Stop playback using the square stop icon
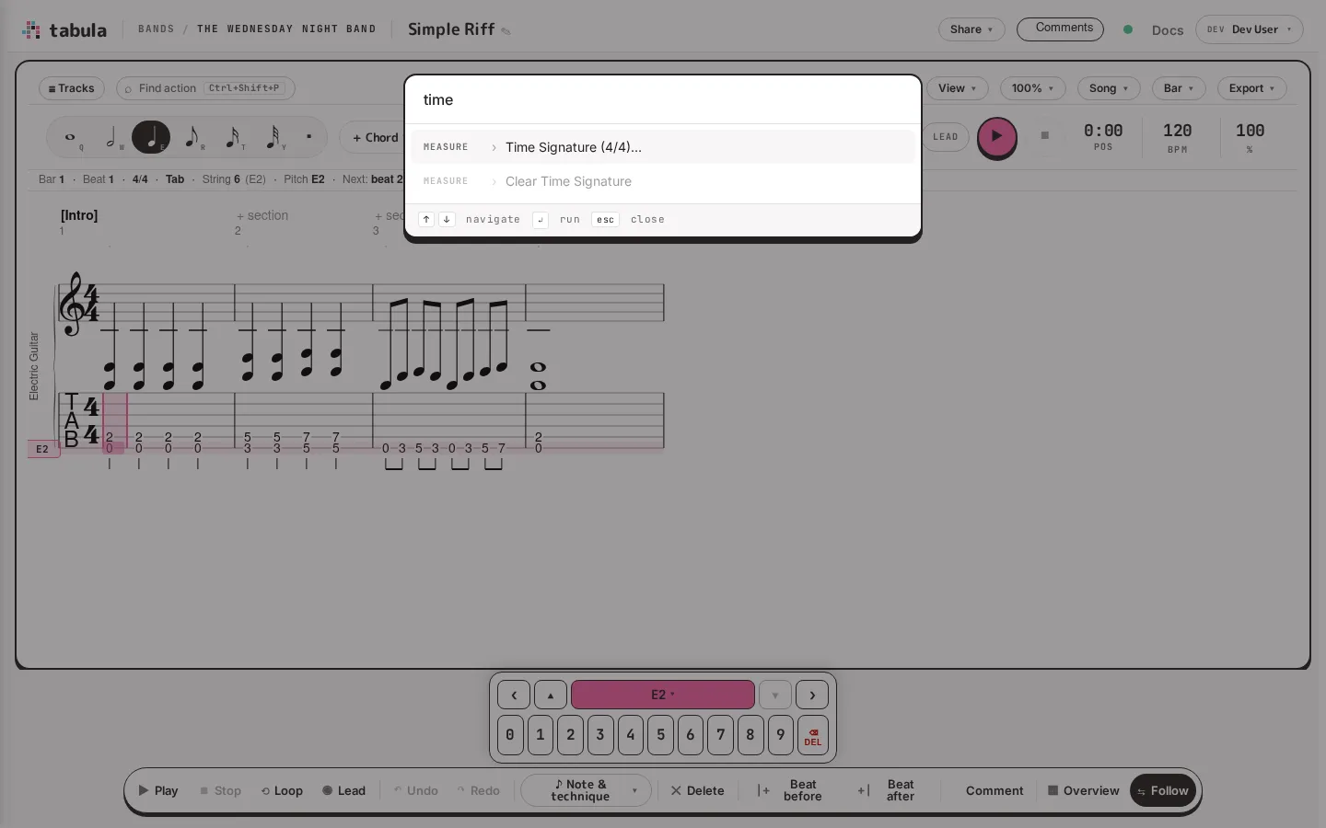This screenshot has width=1326, height=828. (x=1044, y=135)
